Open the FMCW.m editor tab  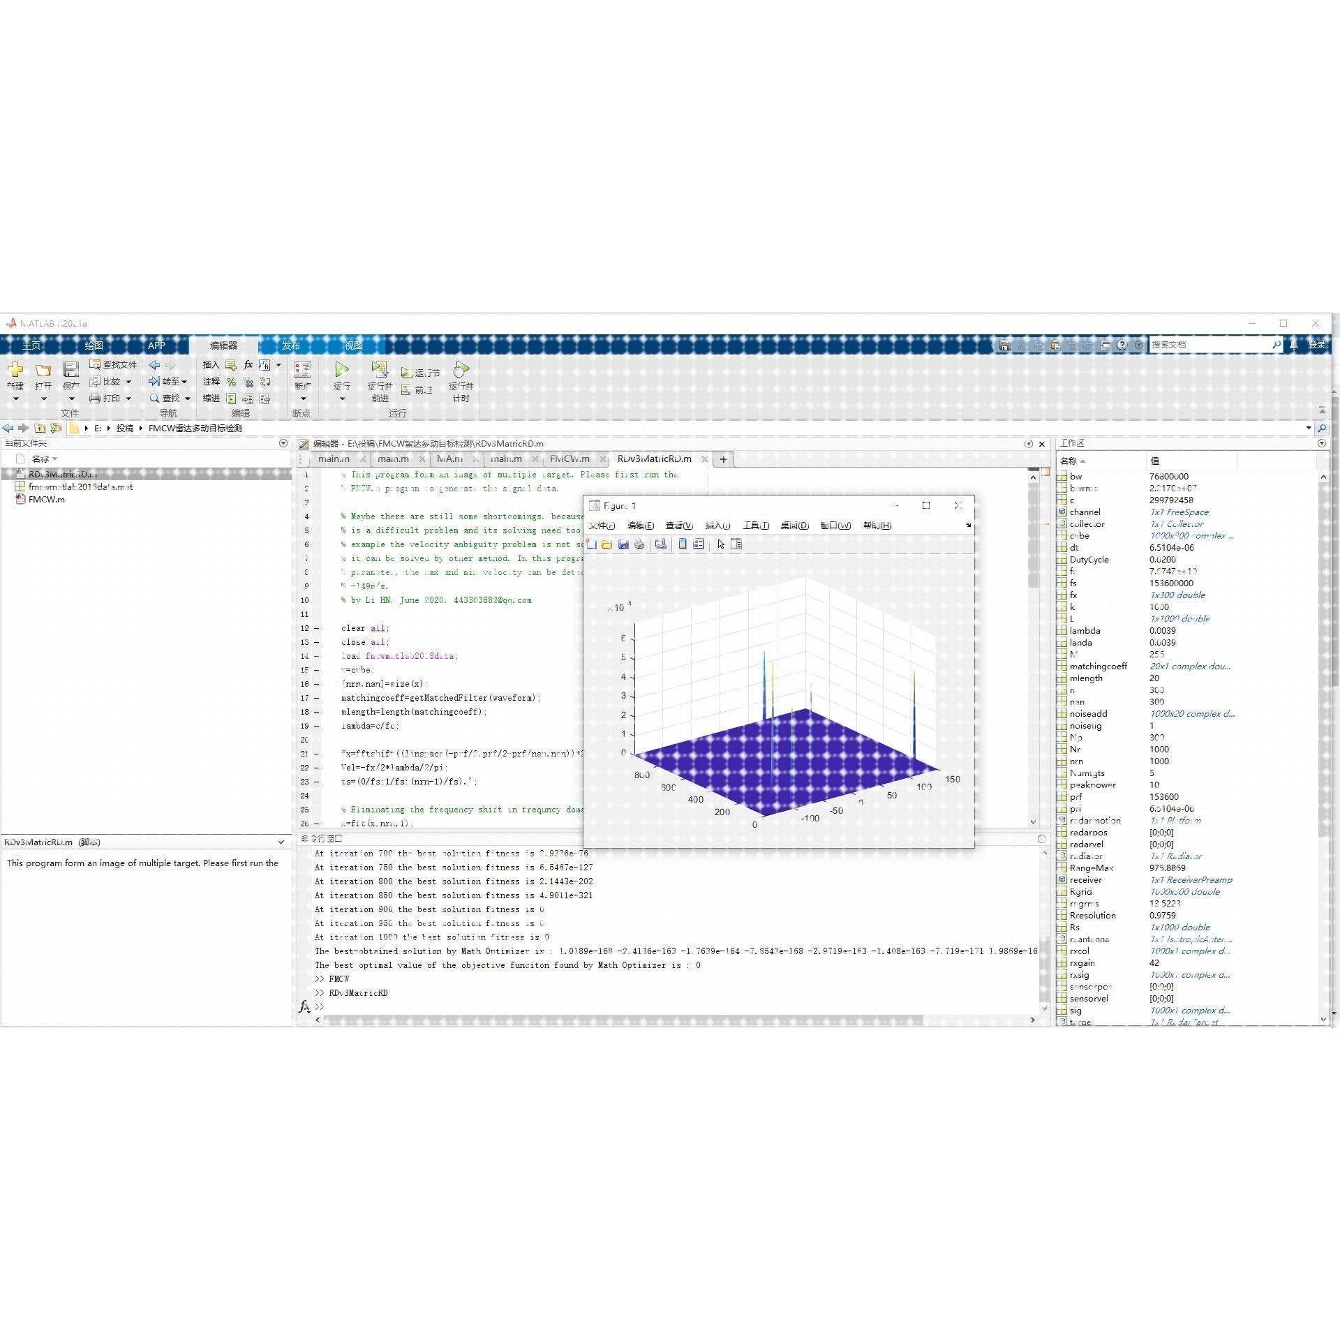tap(569, 459)
